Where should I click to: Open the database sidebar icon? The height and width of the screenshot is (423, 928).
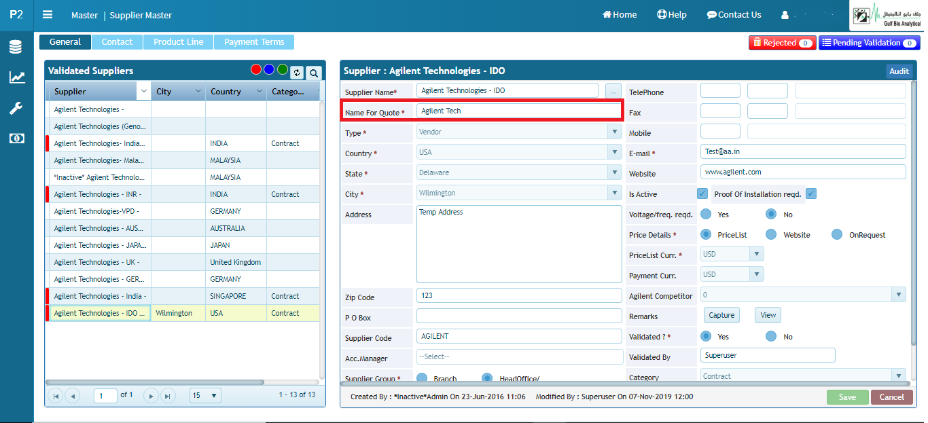[x=16, y=47]
